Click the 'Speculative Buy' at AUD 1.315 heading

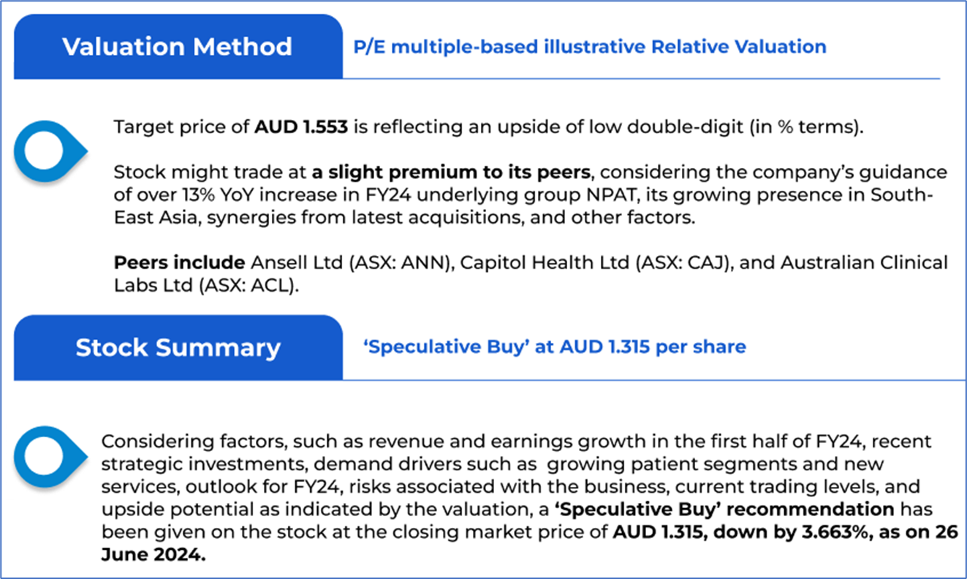tap(555, 347)
